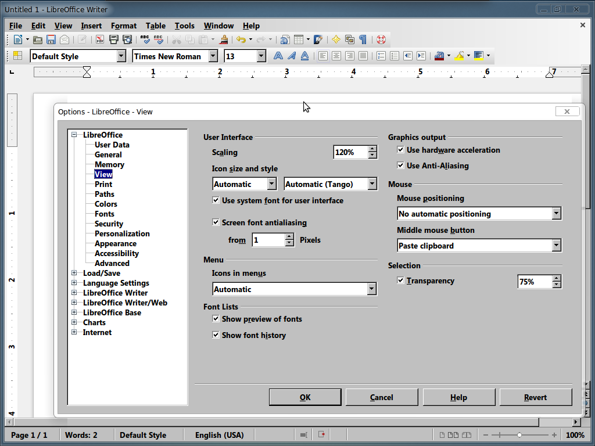Open the Table menu
Image resolution: width=595 pixels, height=446 pixels.
[156, 26]
